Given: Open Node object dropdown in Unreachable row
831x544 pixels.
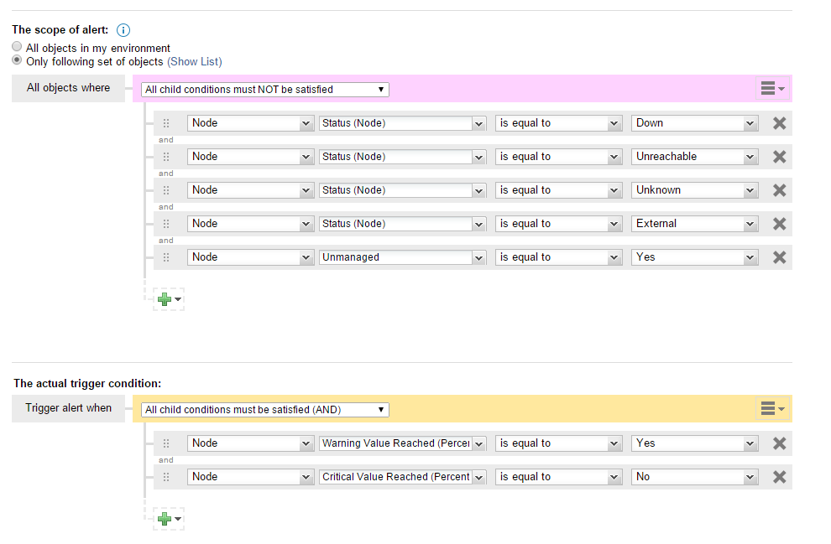Looking at the screenshot, I should 250,157.
